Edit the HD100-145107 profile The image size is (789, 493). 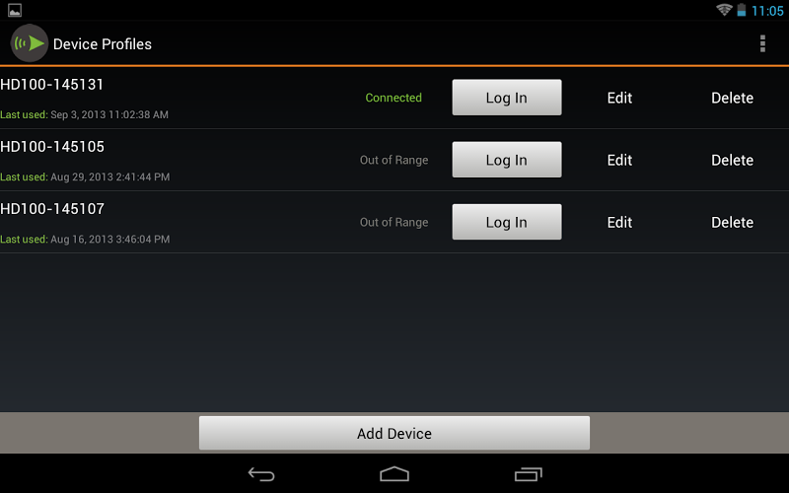click(619, 223)
